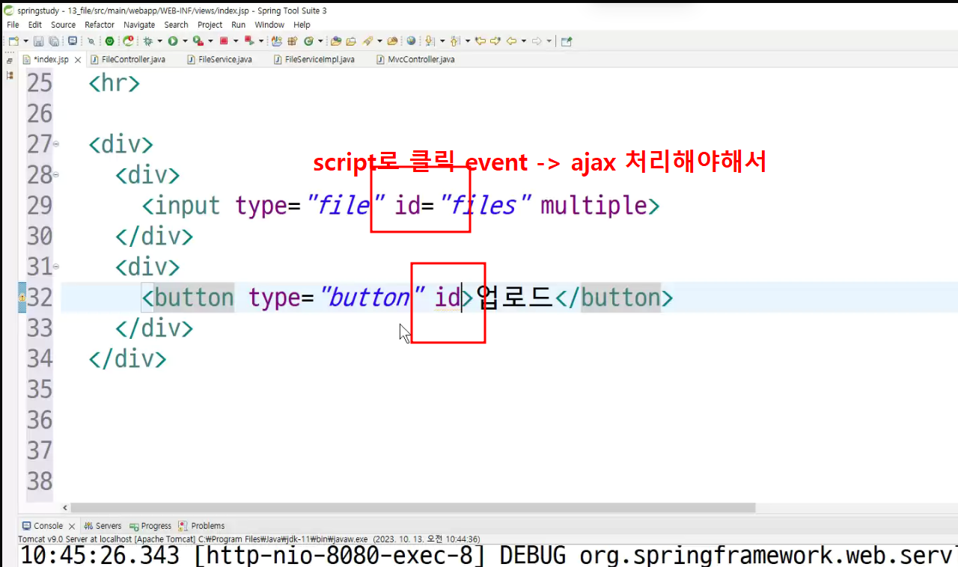Open the Refactor menu

tap(100, 25)
